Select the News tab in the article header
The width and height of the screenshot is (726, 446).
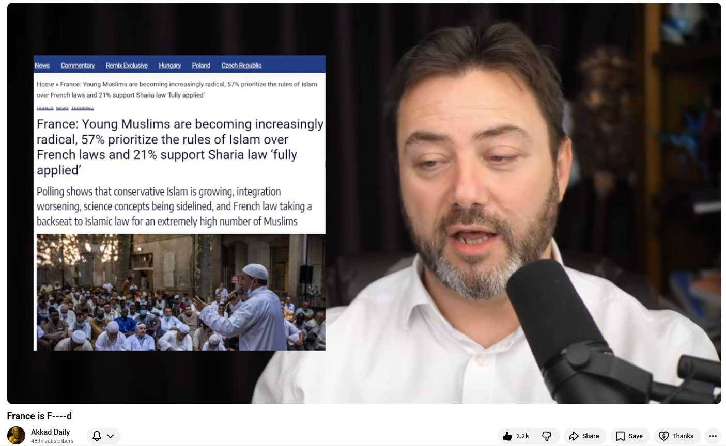point(42,66)
